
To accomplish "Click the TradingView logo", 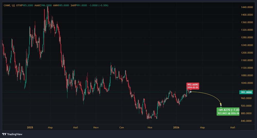I will [12, 134].
